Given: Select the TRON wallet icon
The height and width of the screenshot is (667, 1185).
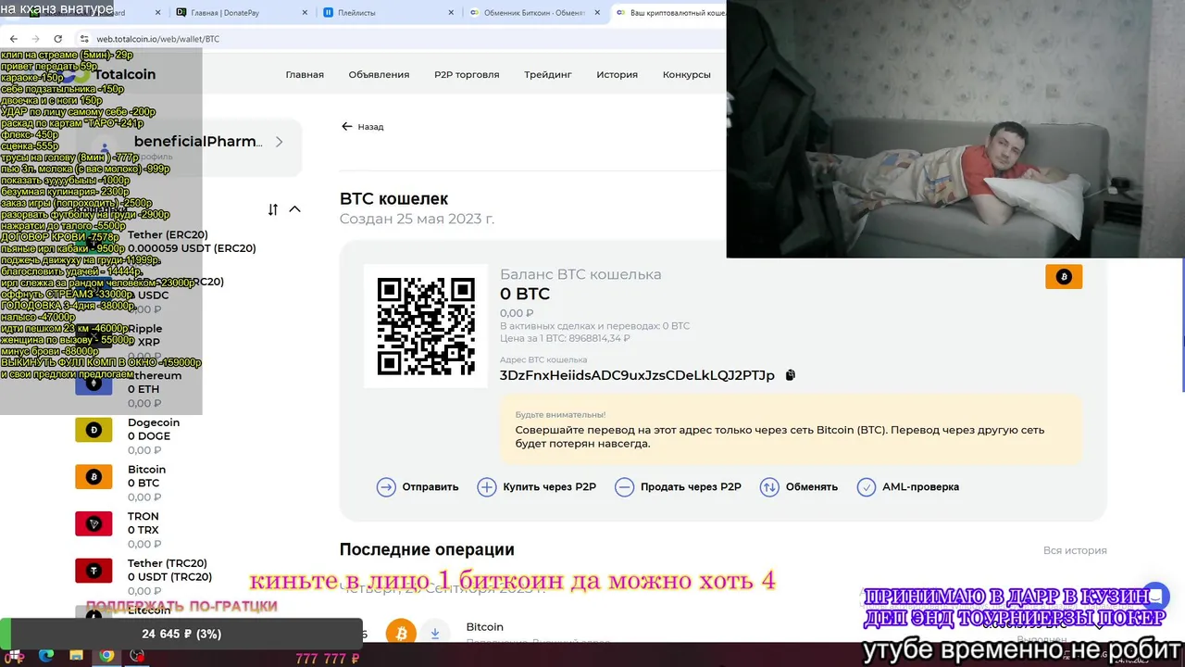Looking at the screenshot, I should (94, 523).
